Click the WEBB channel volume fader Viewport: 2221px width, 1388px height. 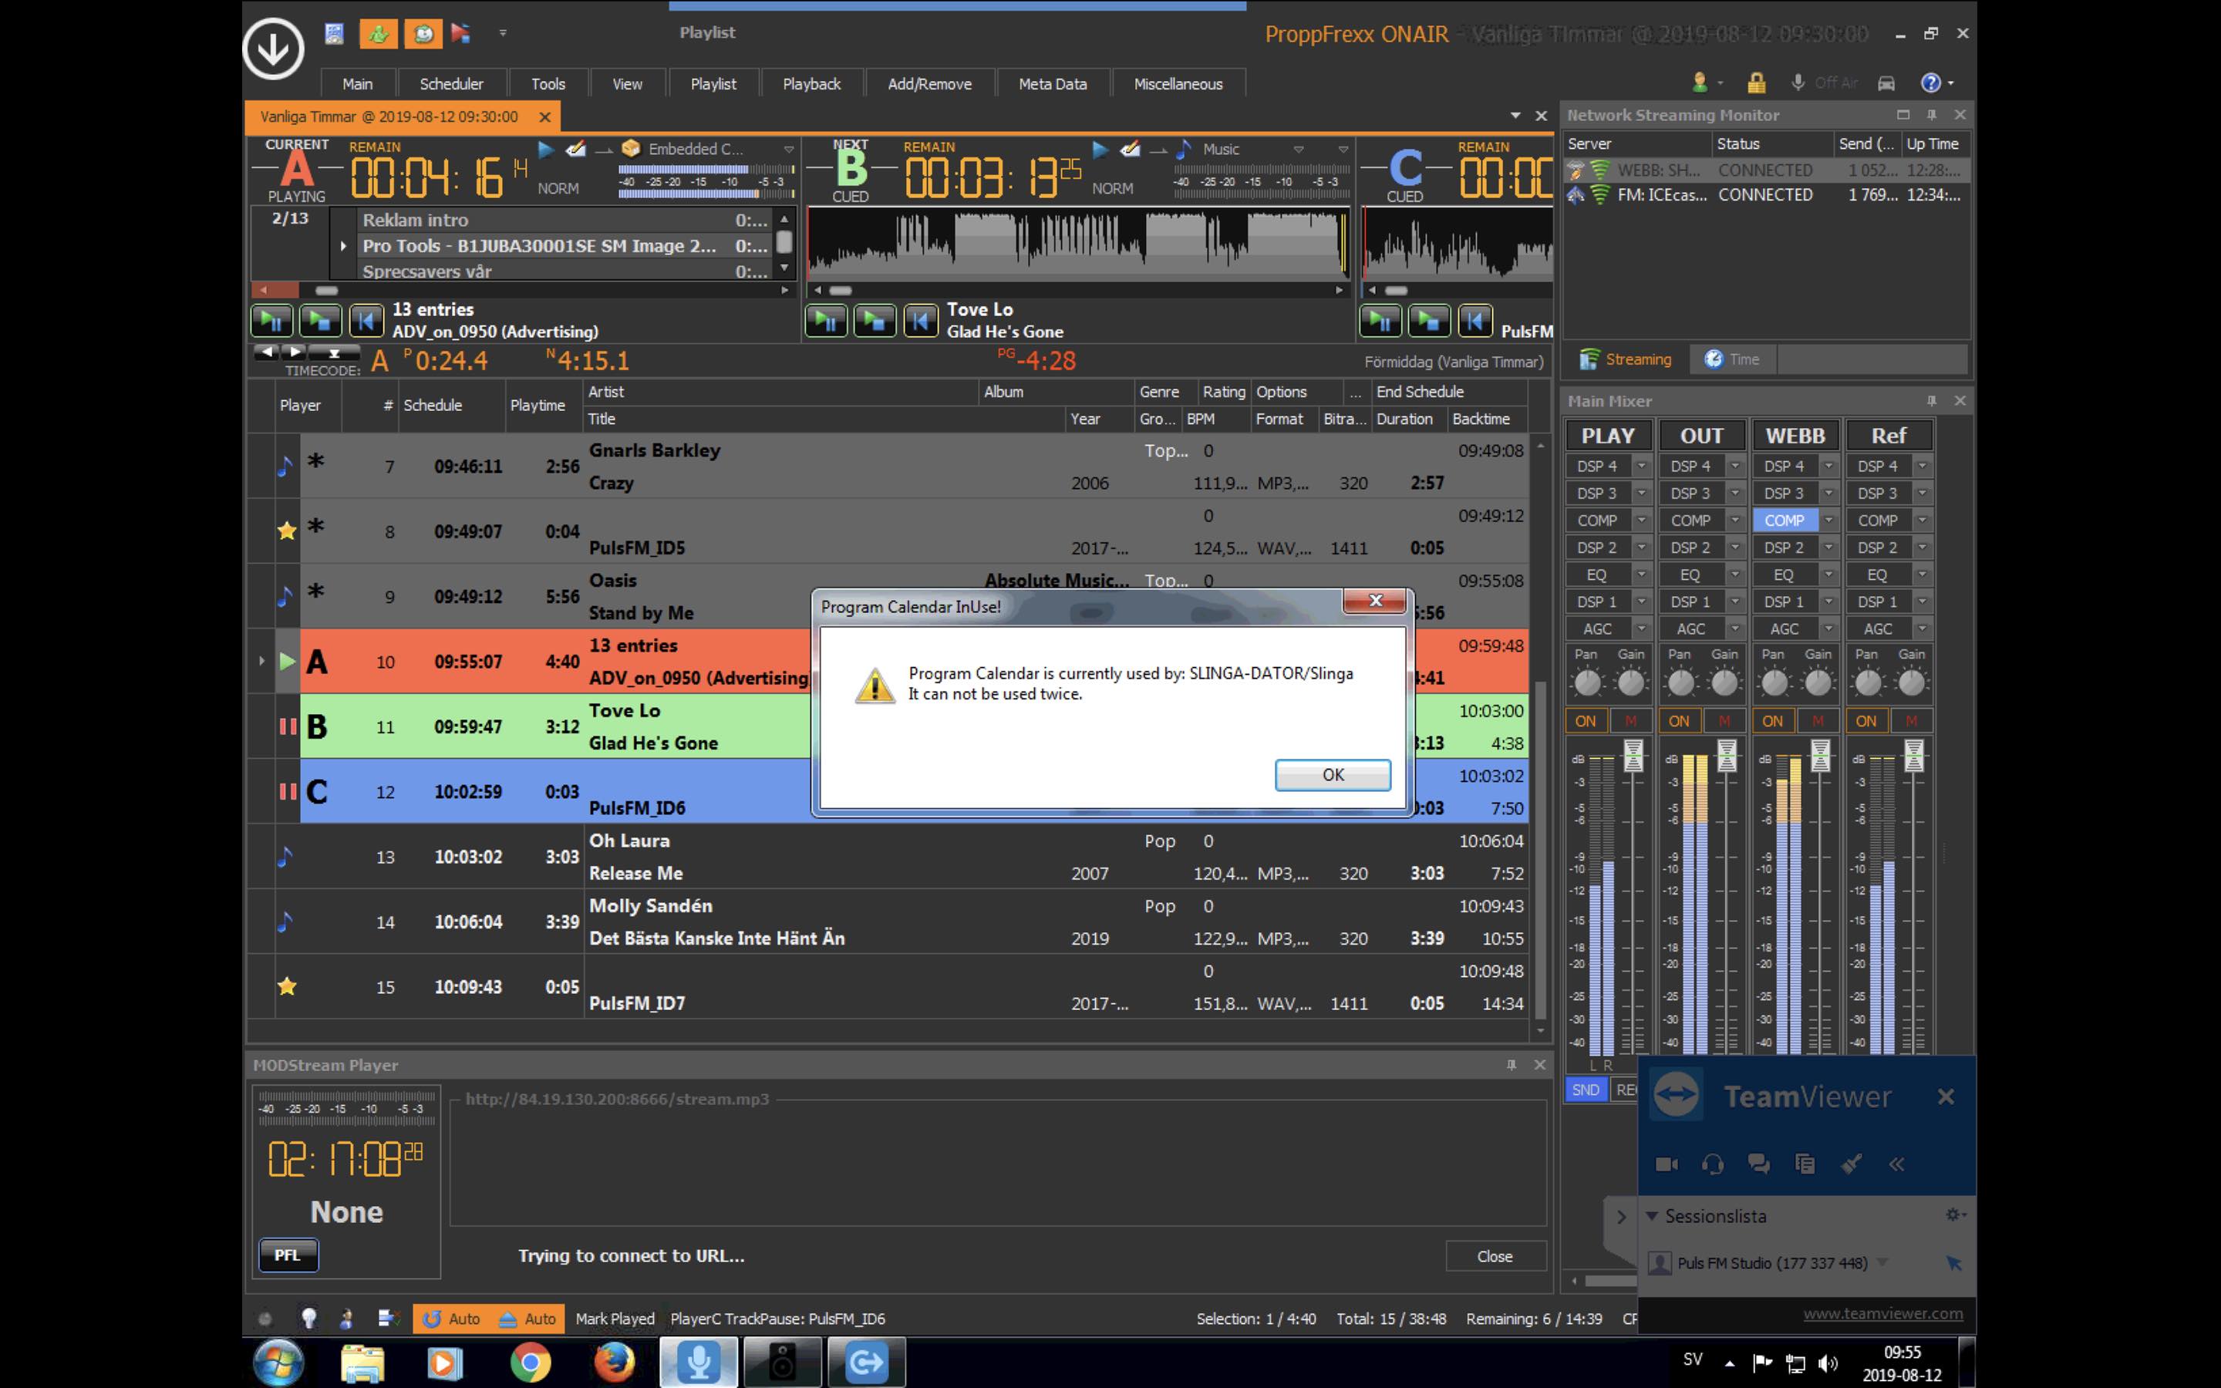coord(1820,756)
